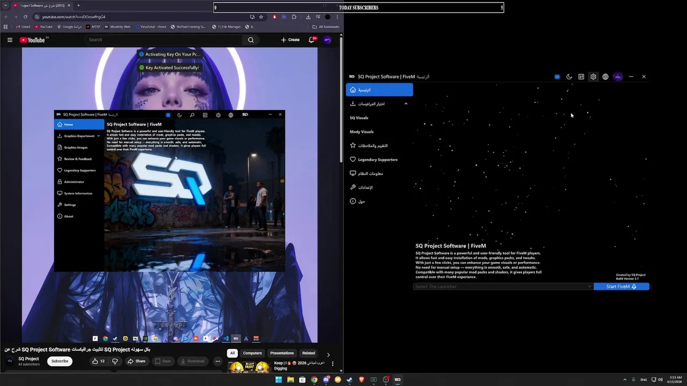Show hidden system tray icons
The image size is (687, 386).
(x=624, y=380)
